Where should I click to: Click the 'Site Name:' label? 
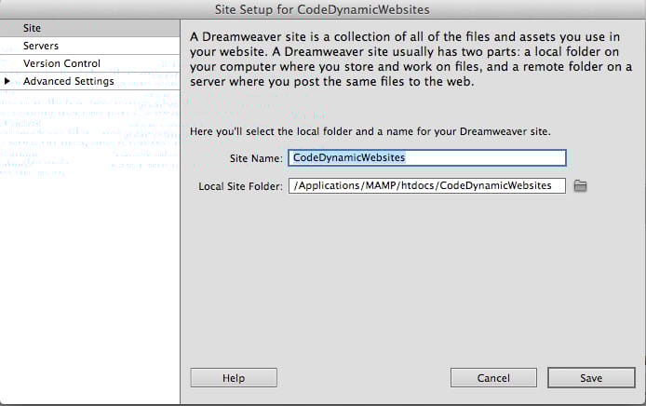pos(256,158)
